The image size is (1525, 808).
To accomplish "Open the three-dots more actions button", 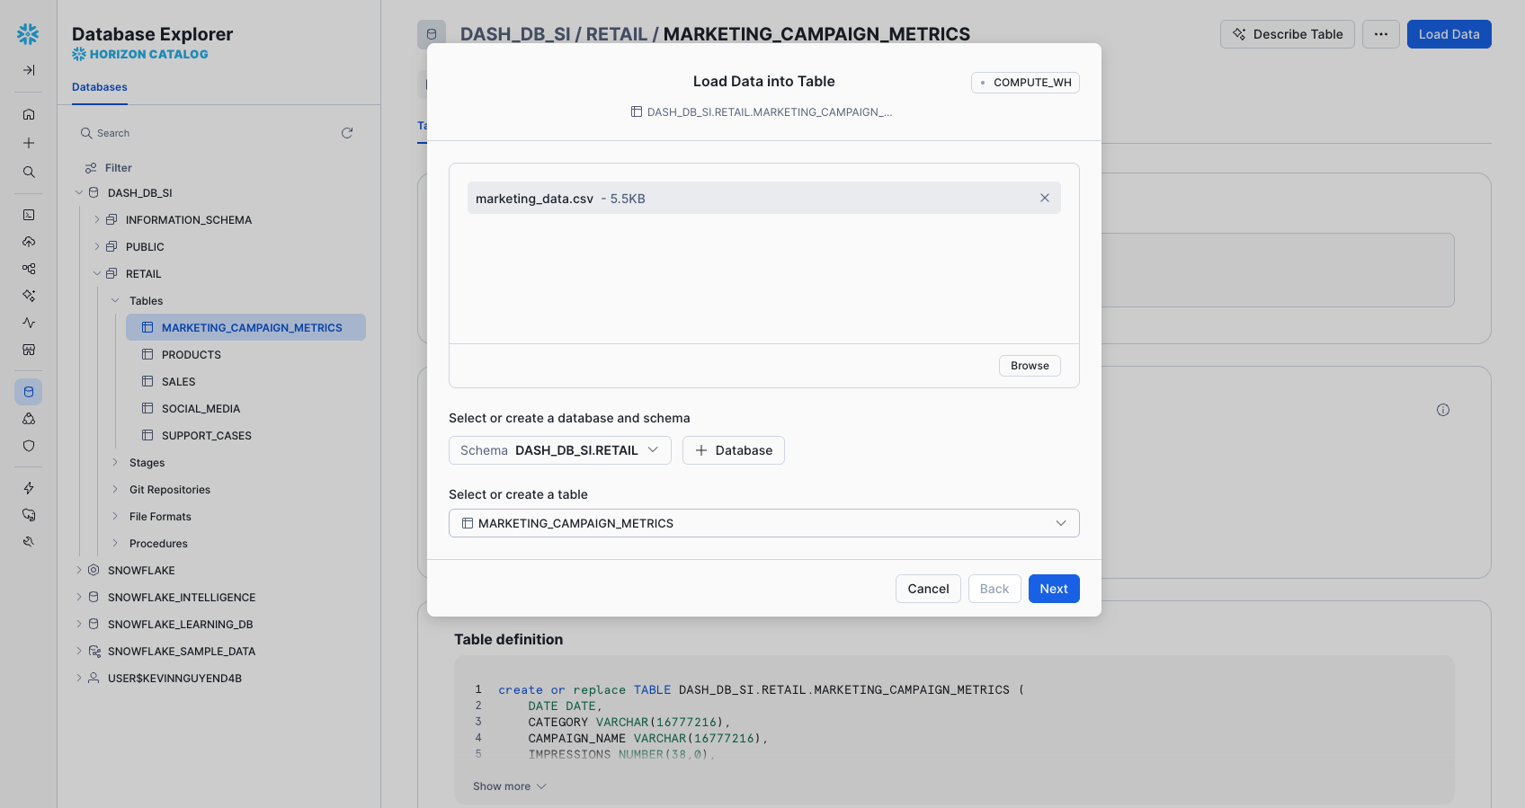I will (x=1381, y=34).
